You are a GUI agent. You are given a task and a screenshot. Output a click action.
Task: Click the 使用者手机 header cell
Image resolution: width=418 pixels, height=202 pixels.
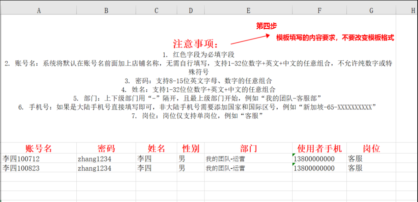tap(319, 148)
